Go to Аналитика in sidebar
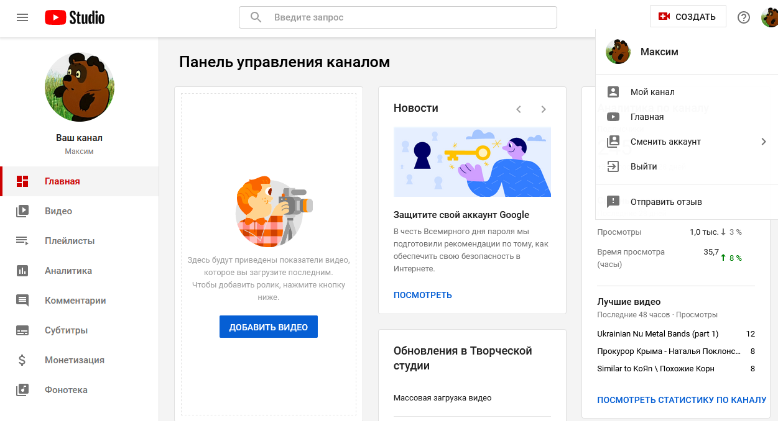 click(x=80, y=271)
